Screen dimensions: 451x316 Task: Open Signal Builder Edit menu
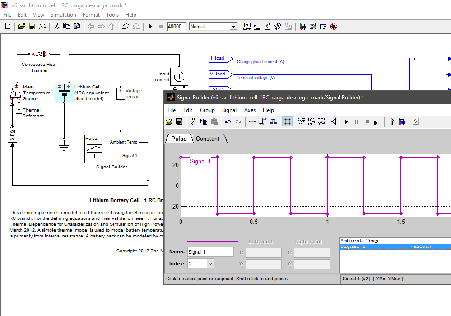coord(188,110)
